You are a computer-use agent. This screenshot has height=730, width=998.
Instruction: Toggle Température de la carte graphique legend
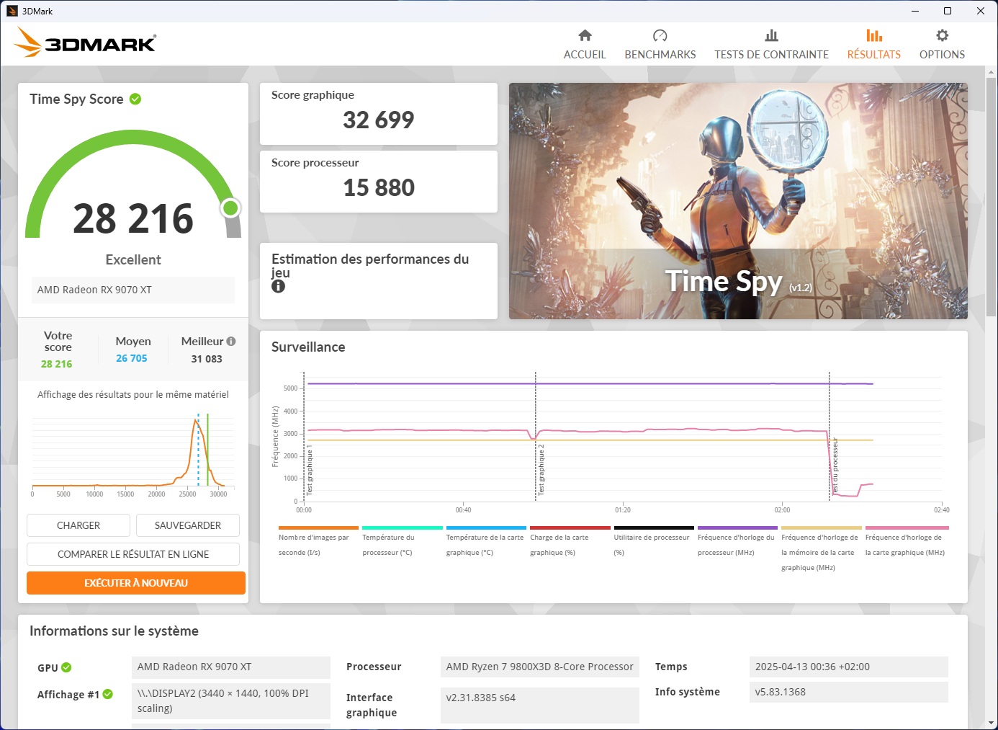pos(486,540)
